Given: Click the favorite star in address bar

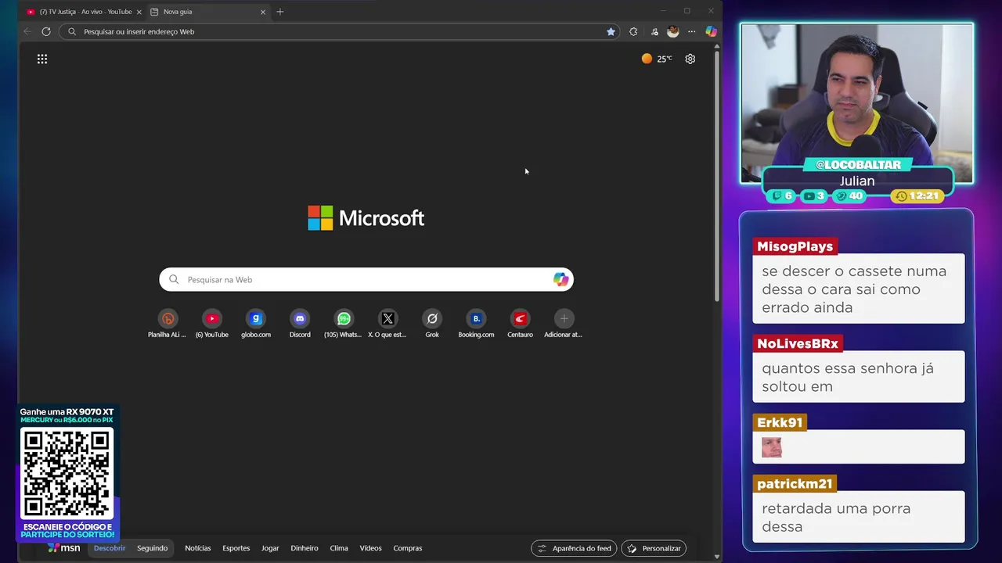Looking at the screenshot, I should [x=611, y=31].
